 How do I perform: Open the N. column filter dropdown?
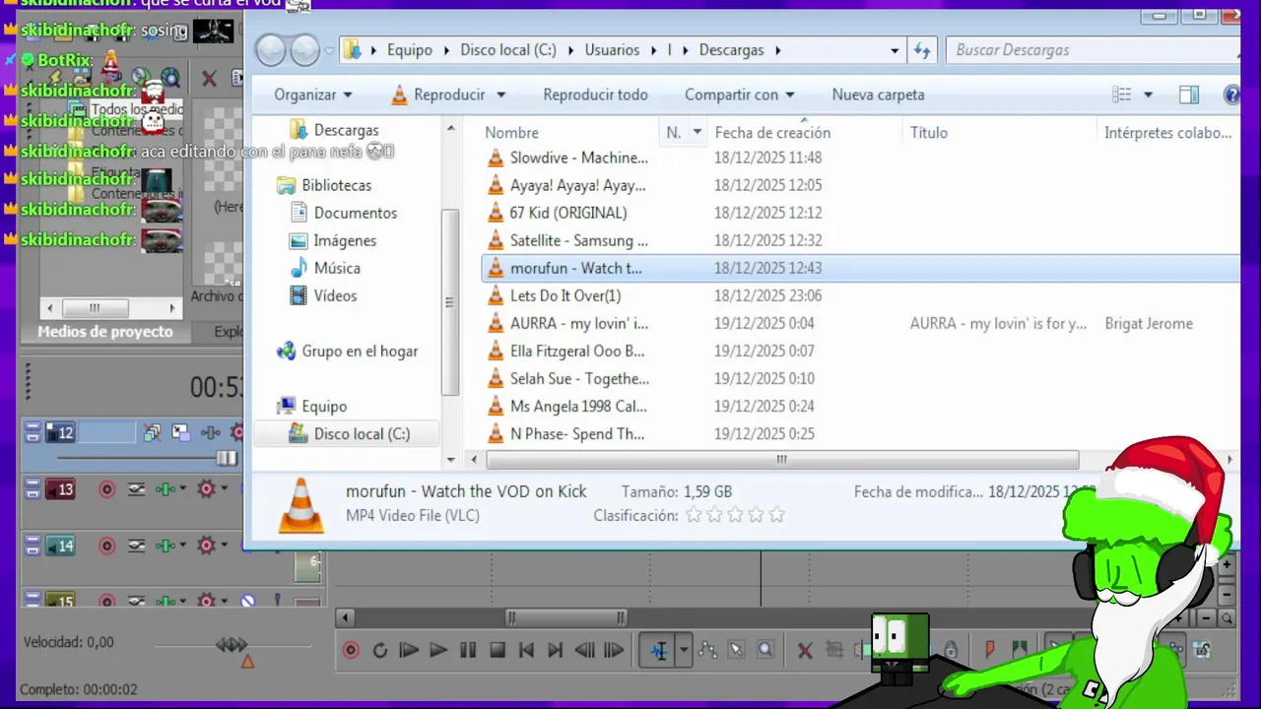pos(697,132)
